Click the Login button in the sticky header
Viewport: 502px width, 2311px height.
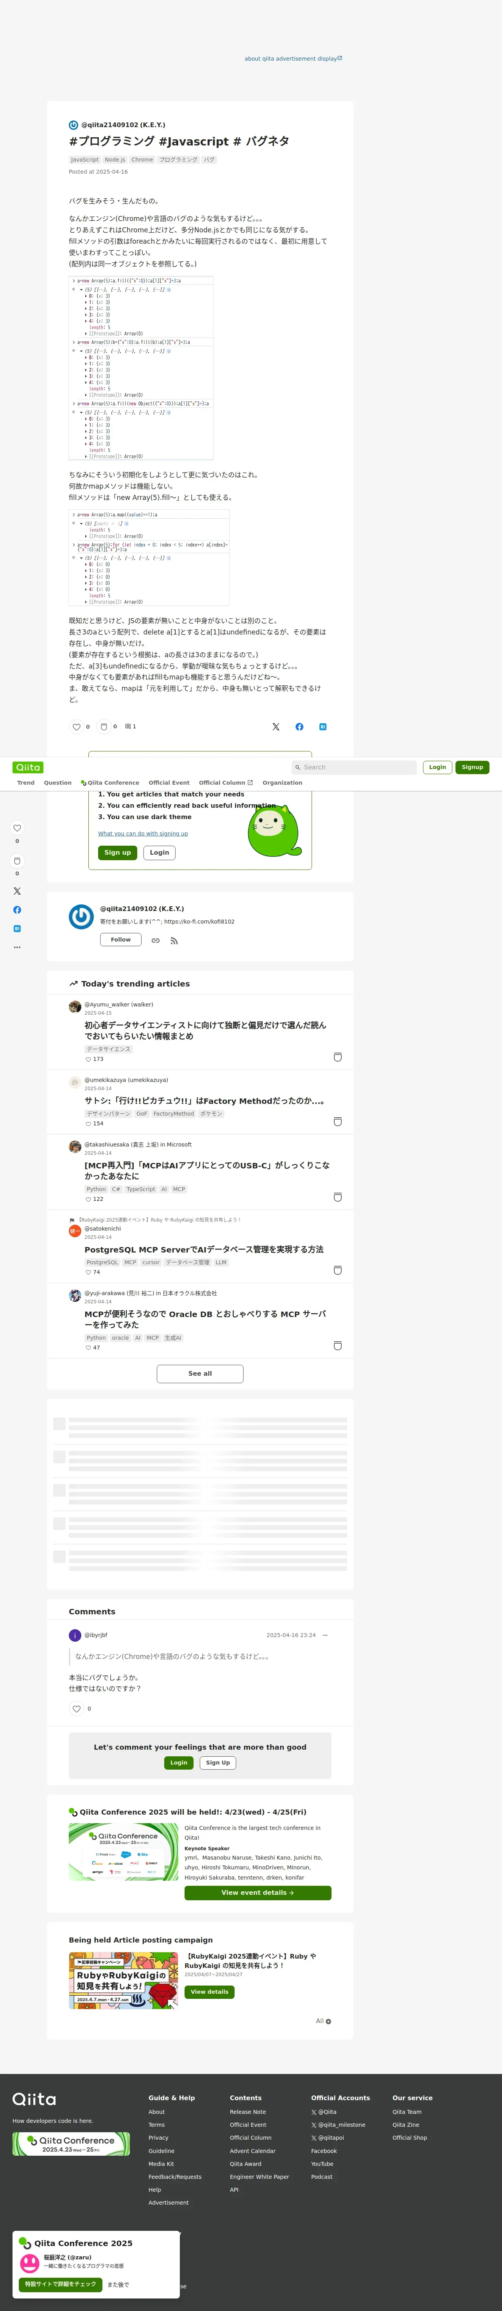tap(437, 767)
